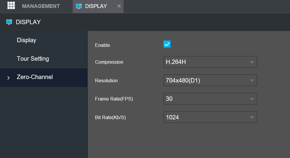Click the monitor icon on DISPLAY tab
Viewport: 290px width, 158px height.
[x=78, y=6]
